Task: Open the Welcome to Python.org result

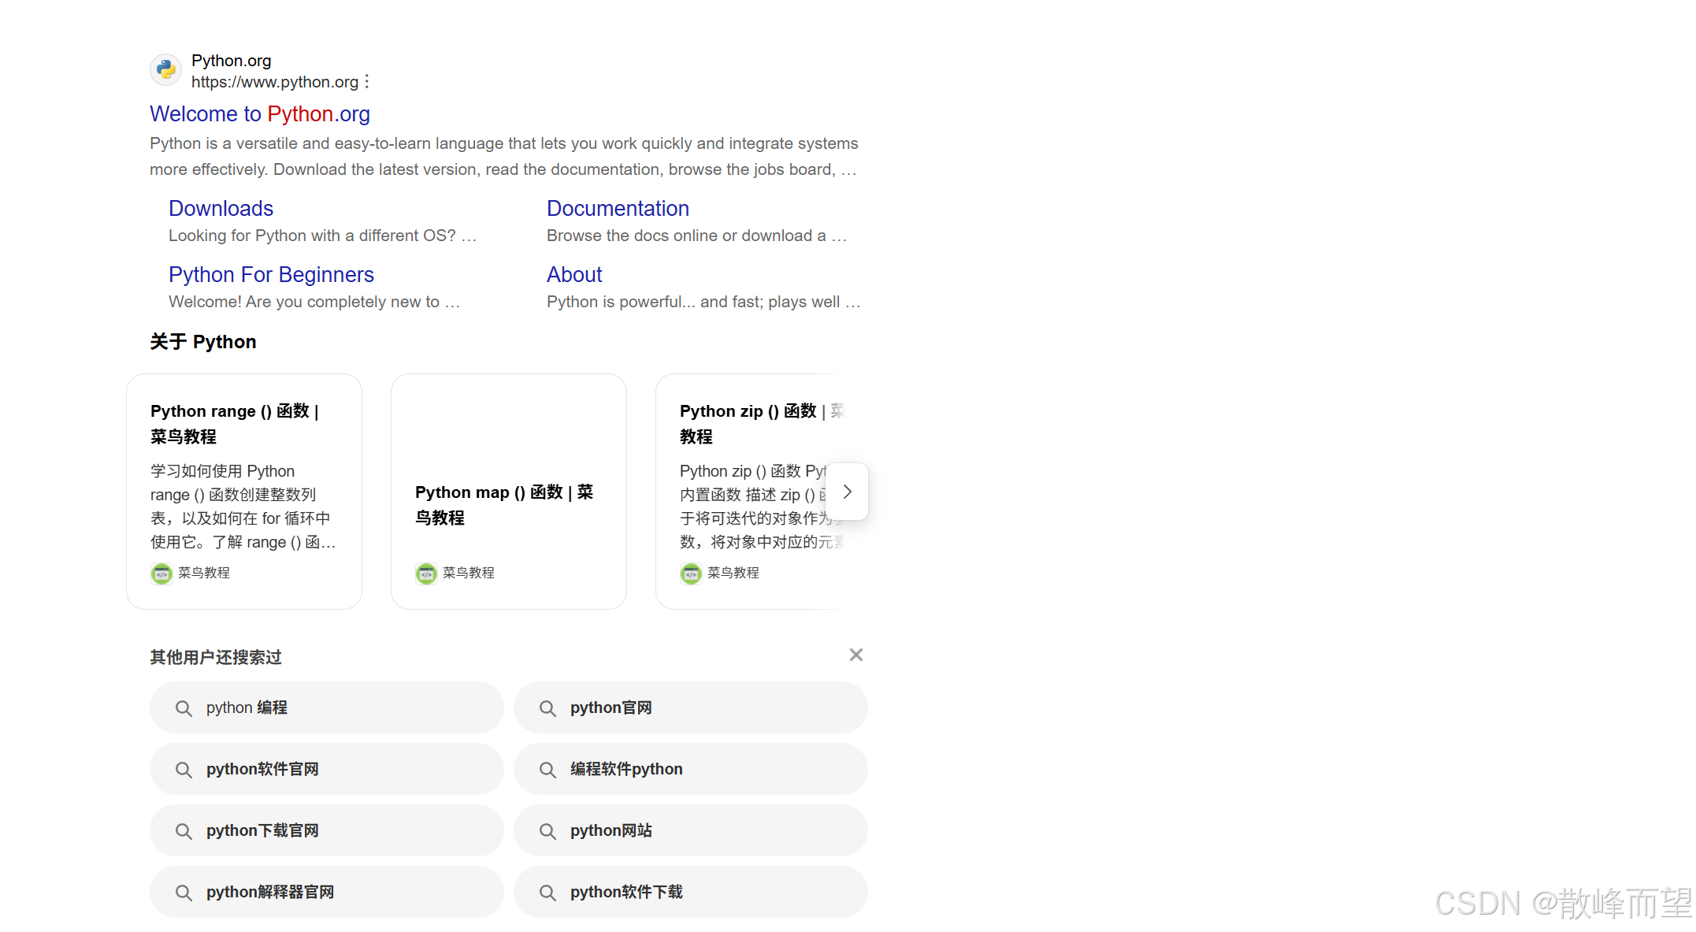Action: pyautogui.click(x=260, y=114)
